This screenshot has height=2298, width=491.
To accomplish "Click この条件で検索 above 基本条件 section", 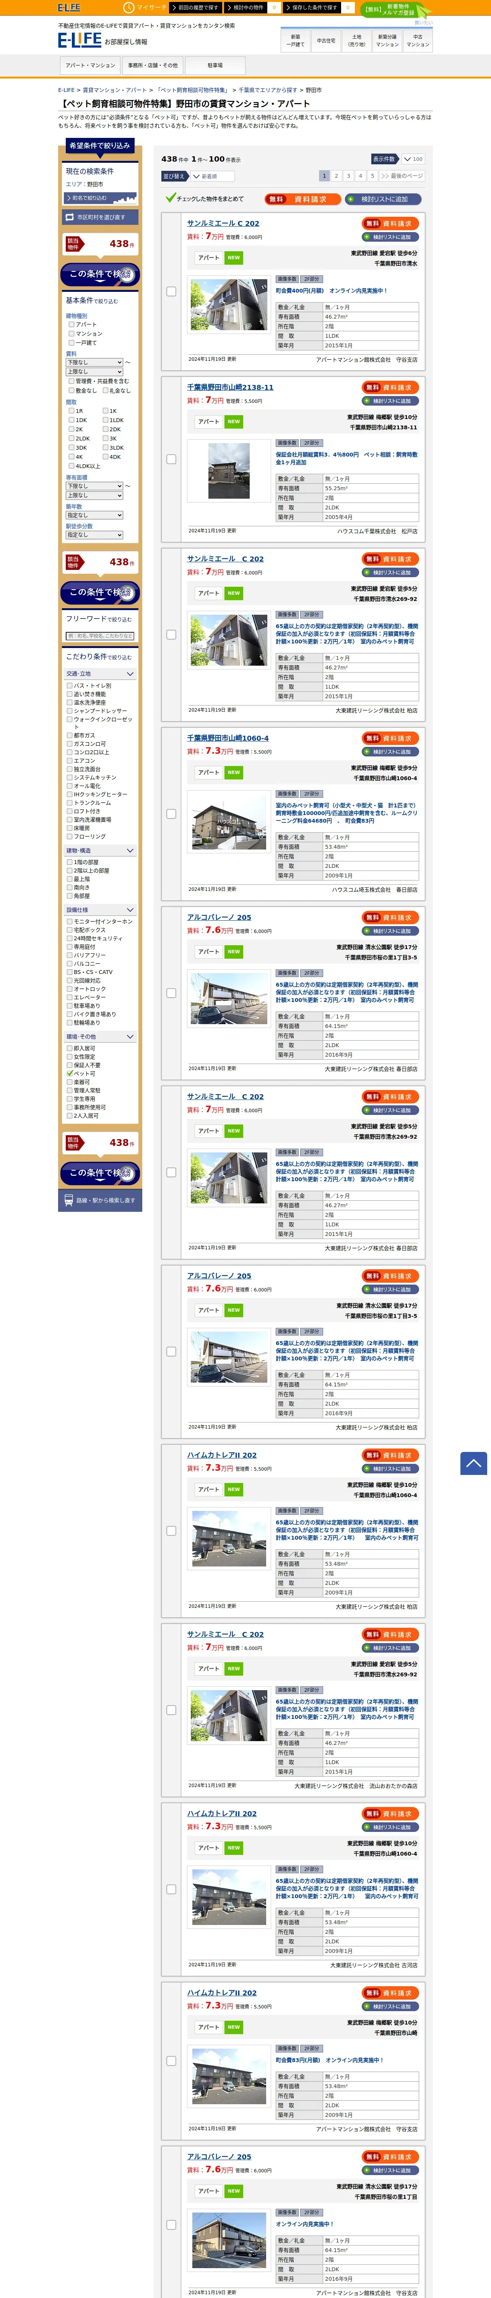I will point(100,274).
